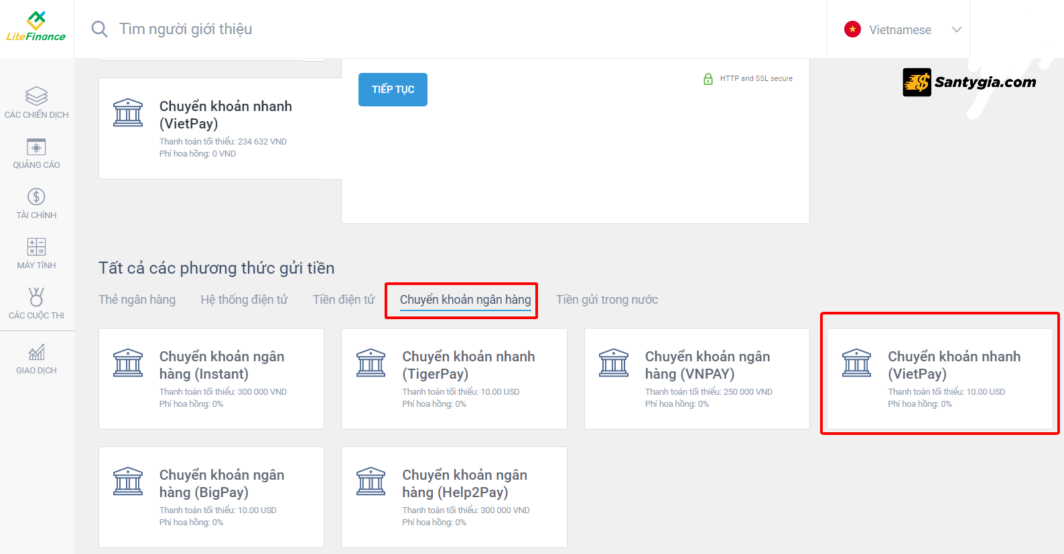Screen dimensions: 1064x554
Task: Click the Vietnam flag icon
Action: [x=852, y=29]
